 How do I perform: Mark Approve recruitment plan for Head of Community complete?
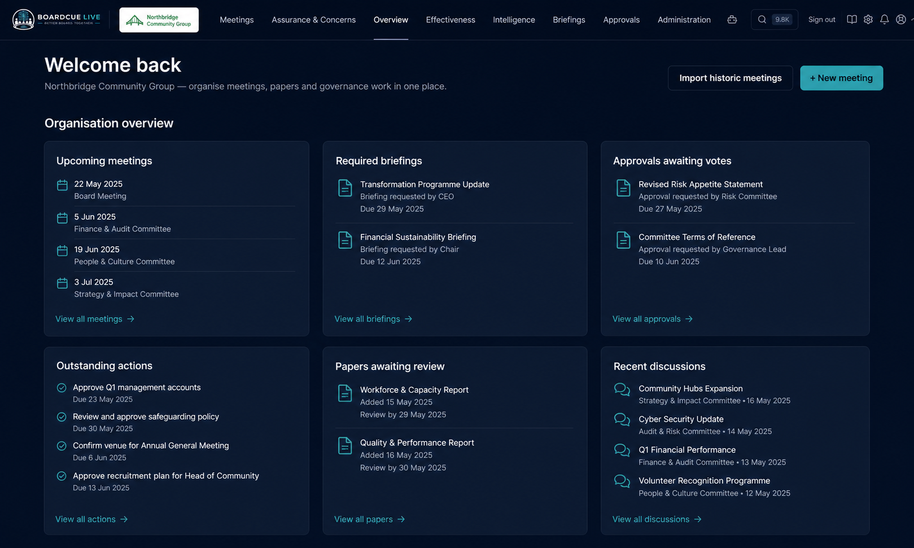[62, 476]
